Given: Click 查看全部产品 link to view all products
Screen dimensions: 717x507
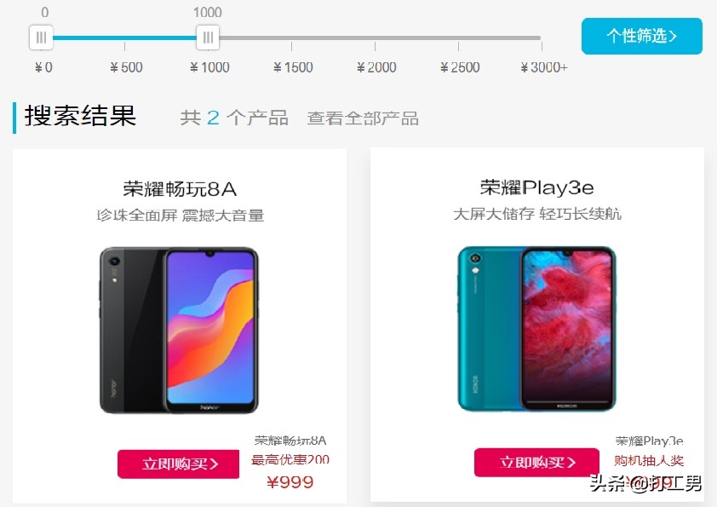Looking at the screenshot, I should [x=363, y=118].
